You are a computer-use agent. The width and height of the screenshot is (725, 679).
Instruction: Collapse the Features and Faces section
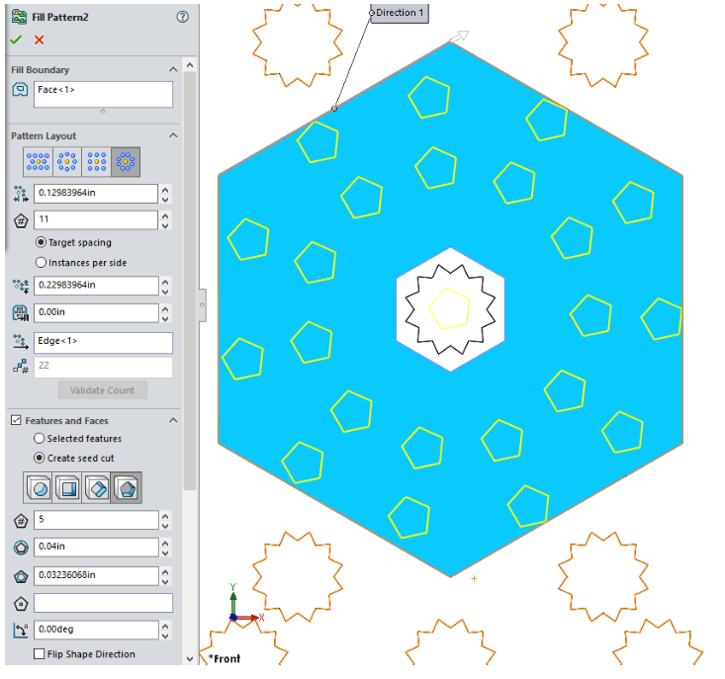click(x=174, y=421)
